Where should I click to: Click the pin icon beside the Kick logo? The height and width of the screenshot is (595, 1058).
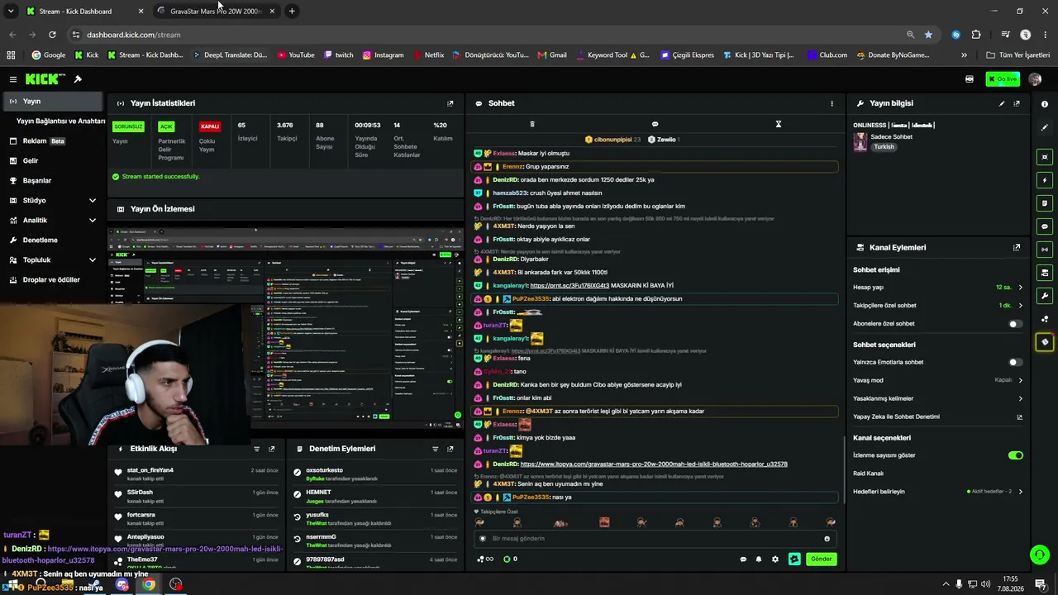coord(78,79)
